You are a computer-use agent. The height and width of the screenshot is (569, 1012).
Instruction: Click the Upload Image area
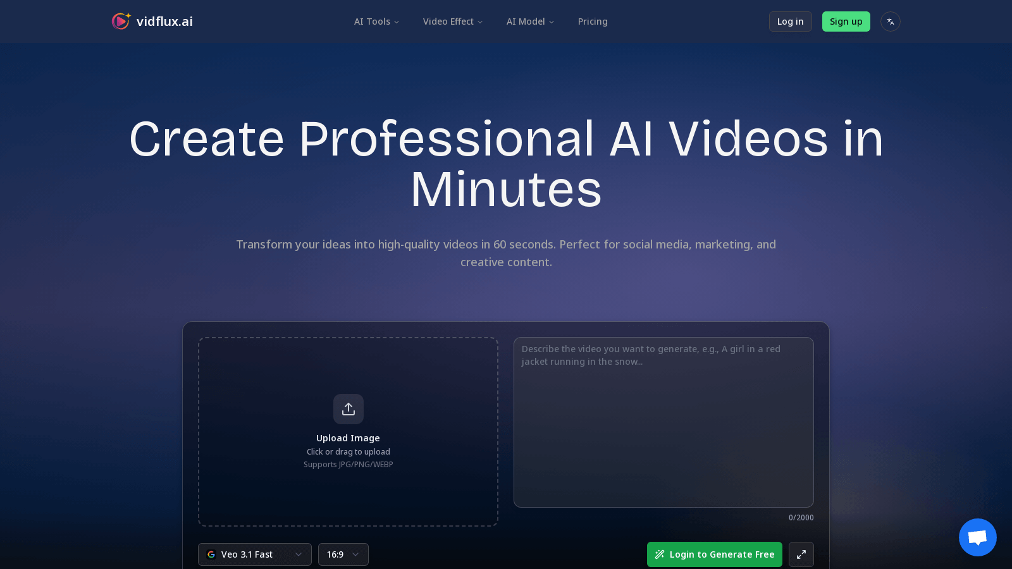[x=348, y=432]
